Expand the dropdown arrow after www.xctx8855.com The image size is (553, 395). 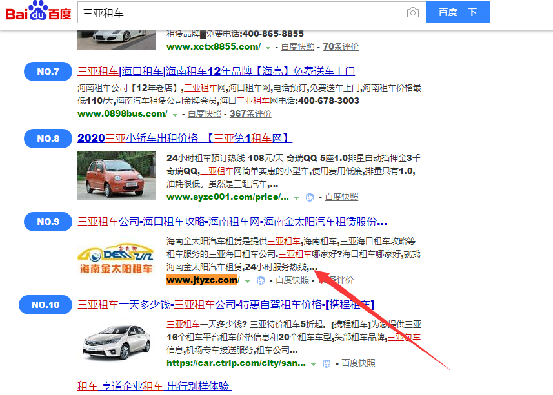click(268, 48)
